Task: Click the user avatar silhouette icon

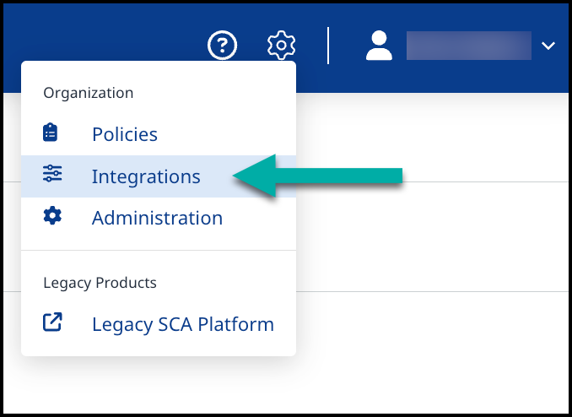Action: point(380,46)
